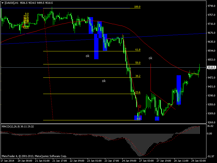Click the 9798.0 price on the scale
217x163 pixels.
(x=209, y=6)
